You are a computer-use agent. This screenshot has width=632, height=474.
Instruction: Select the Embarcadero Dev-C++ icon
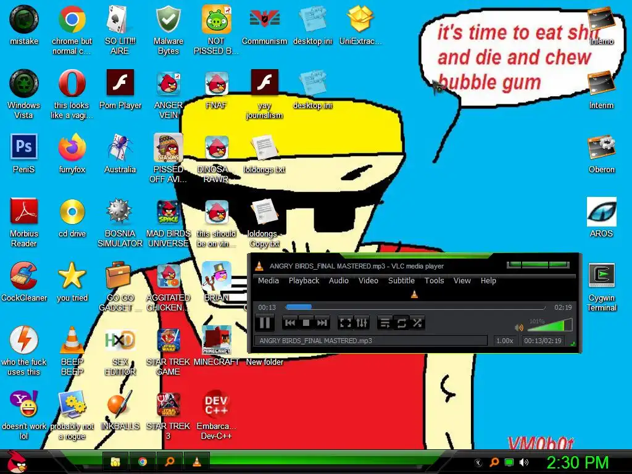tap(216, 415)
